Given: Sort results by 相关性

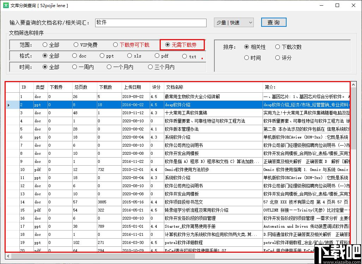Looking at the screenshot, I should point(255,47).
